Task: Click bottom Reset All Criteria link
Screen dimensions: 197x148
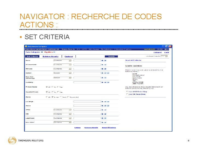Action: click(109, 128)
